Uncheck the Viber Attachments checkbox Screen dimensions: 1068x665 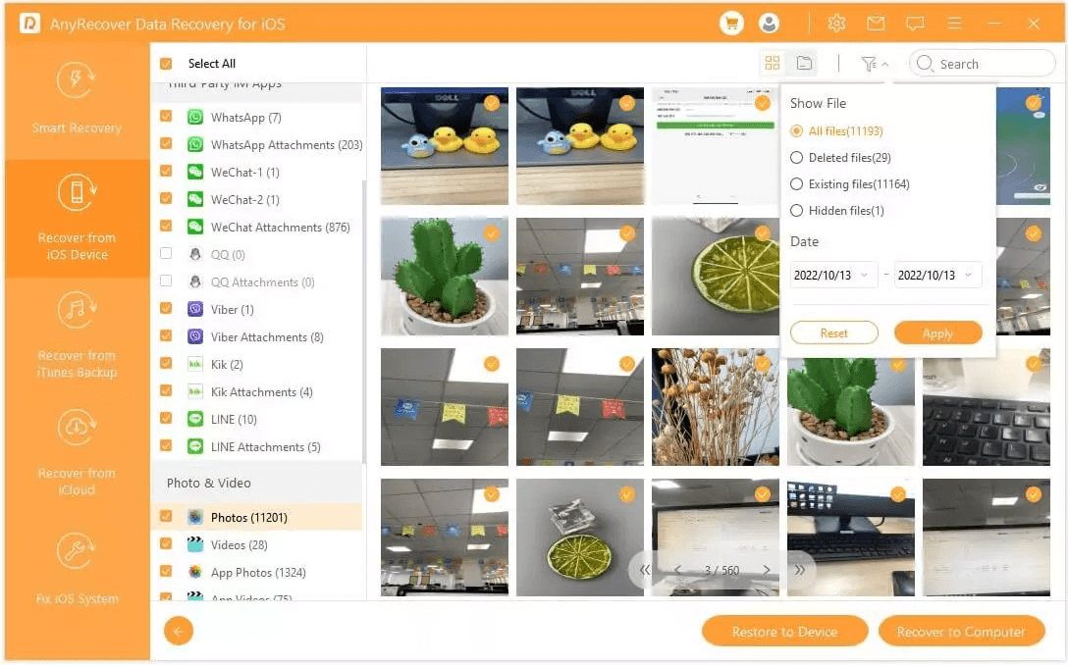click(166, 336)
